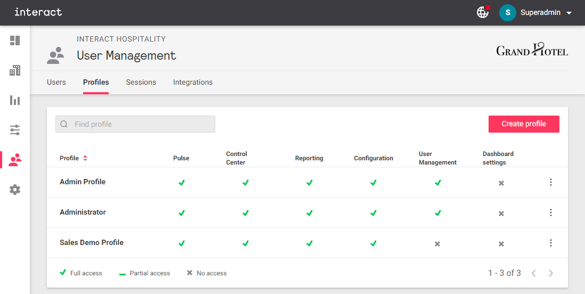Click Administrator Configuration checkmark
Image resolution: width=585 pixels, height=294 pixels.
coord(373,213)
